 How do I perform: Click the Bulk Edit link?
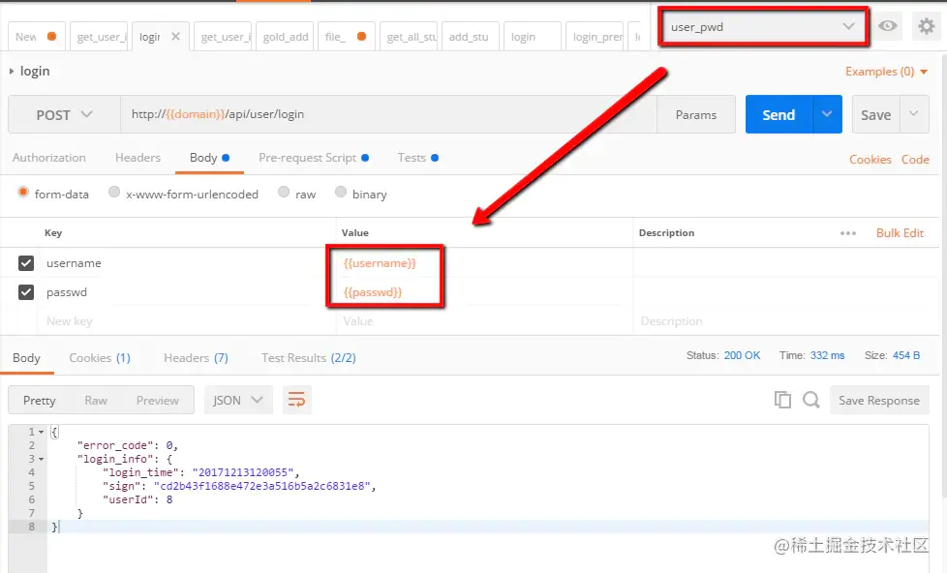click(x=900, y=233)
